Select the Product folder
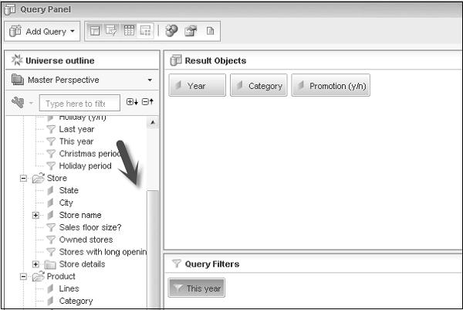The width and height of the screenshot is (463, 310). pos(61,276)
